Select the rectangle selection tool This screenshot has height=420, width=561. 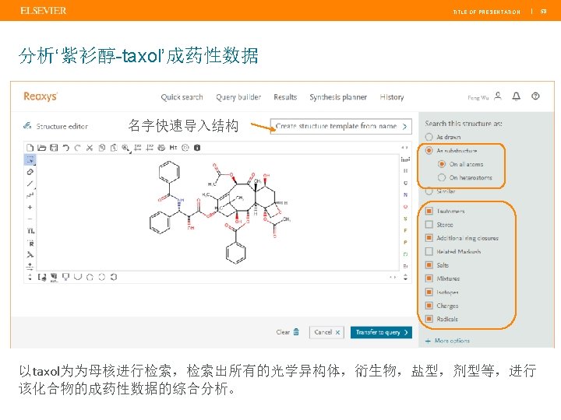click(x=30, y=159)
